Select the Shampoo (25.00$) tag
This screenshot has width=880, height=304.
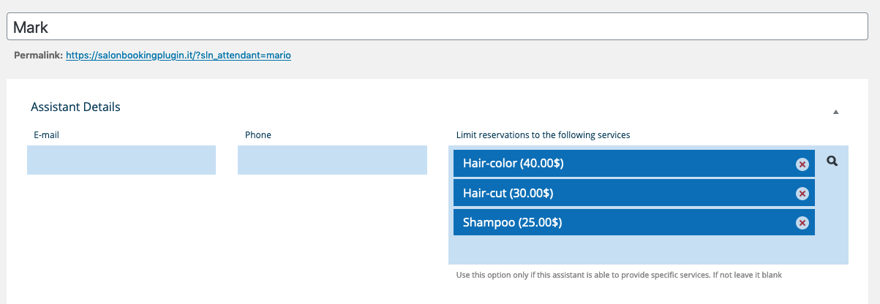pos(512,222)
